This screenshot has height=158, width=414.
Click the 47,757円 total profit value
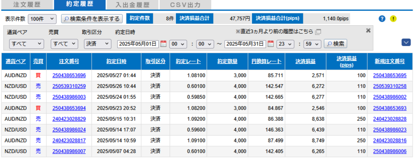point(240,19)
